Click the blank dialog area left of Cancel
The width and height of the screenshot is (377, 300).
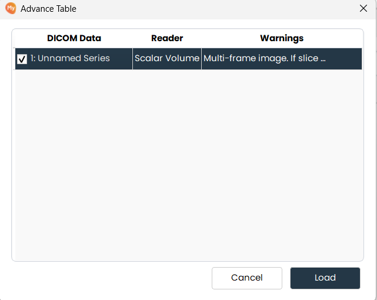pyautogui.click(x=112, y=278)
